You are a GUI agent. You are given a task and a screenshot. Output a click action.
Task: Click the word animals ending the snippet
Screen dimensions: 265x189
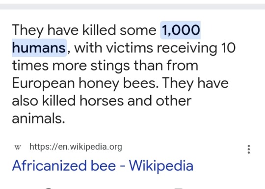pyautogui.click(x=39, y=118)
